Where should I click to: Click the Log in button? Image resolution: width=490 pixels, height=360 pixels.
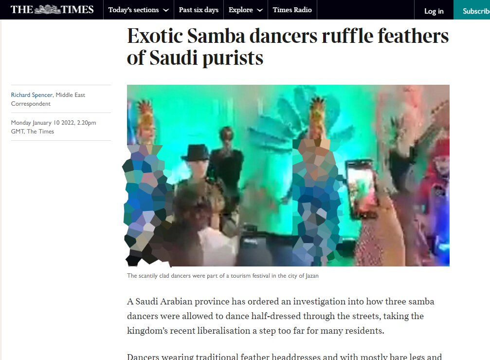point(434,11)
